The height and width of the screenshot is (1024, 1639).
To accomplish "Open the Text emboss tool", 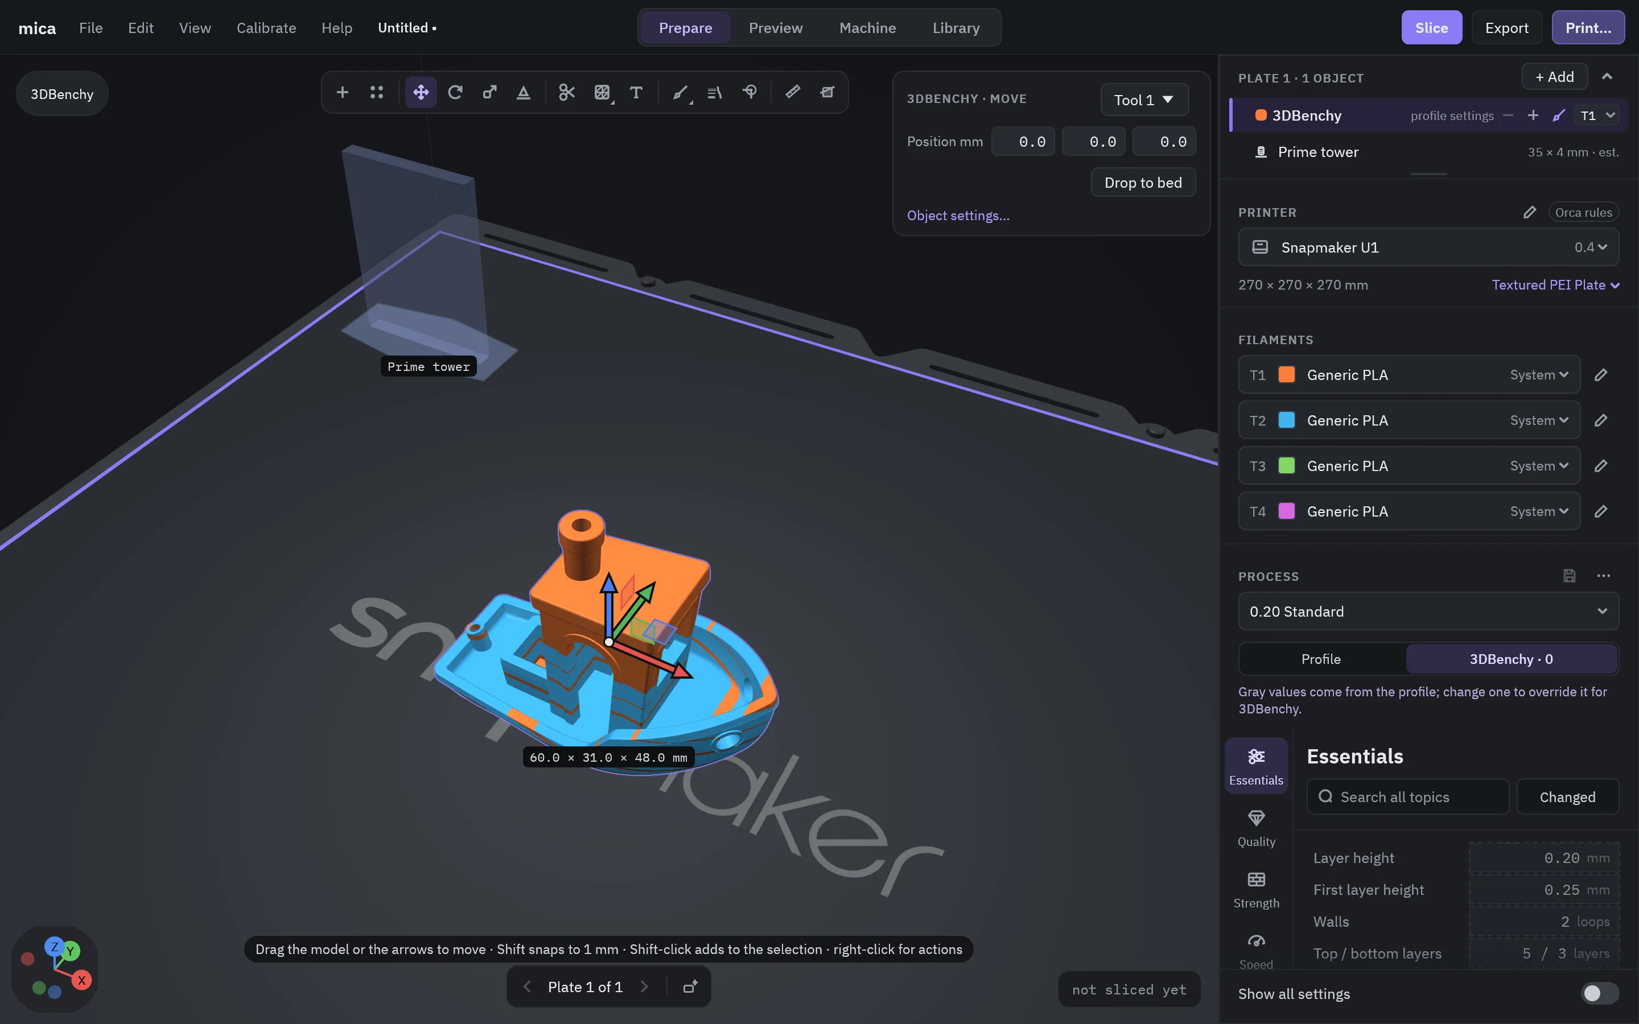I will [x=636, y=92].
